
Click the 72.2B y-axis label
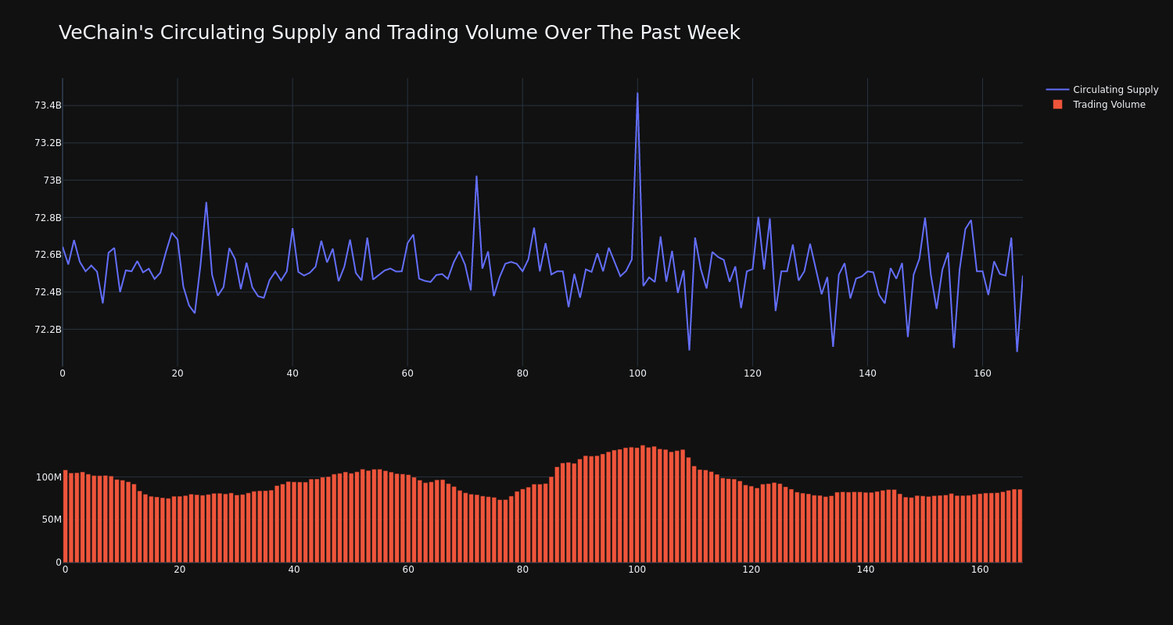pos(48,330)
